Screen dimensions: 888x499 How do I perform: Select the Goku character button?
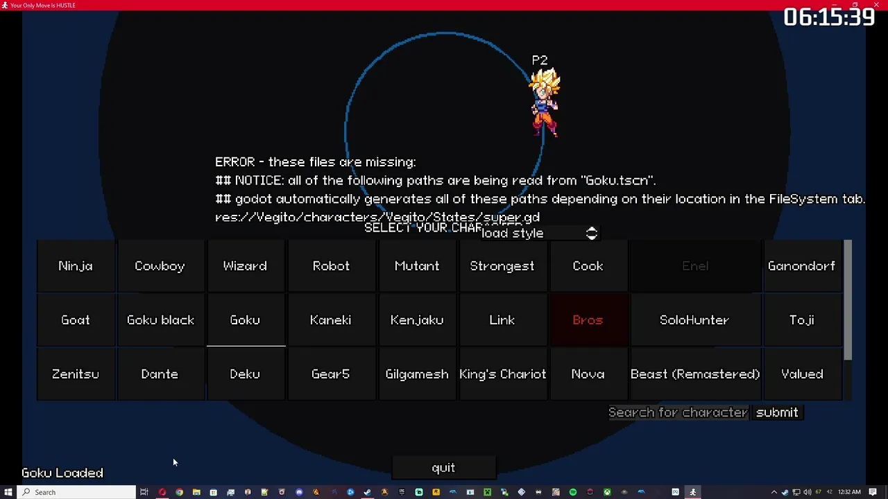(x=245, y=320)
